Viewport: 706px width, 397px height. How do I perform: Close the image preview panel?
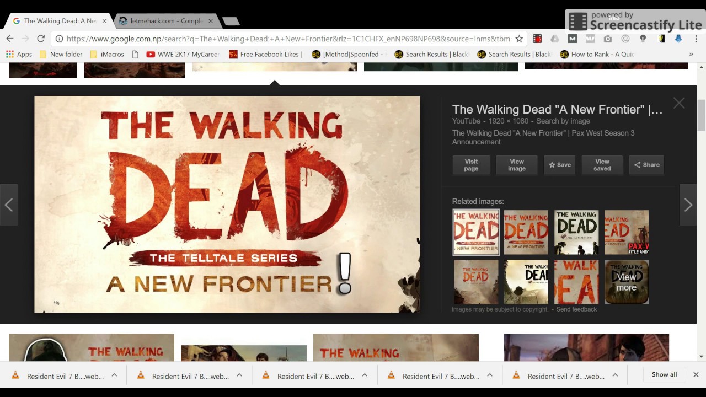tap(679, 103)
